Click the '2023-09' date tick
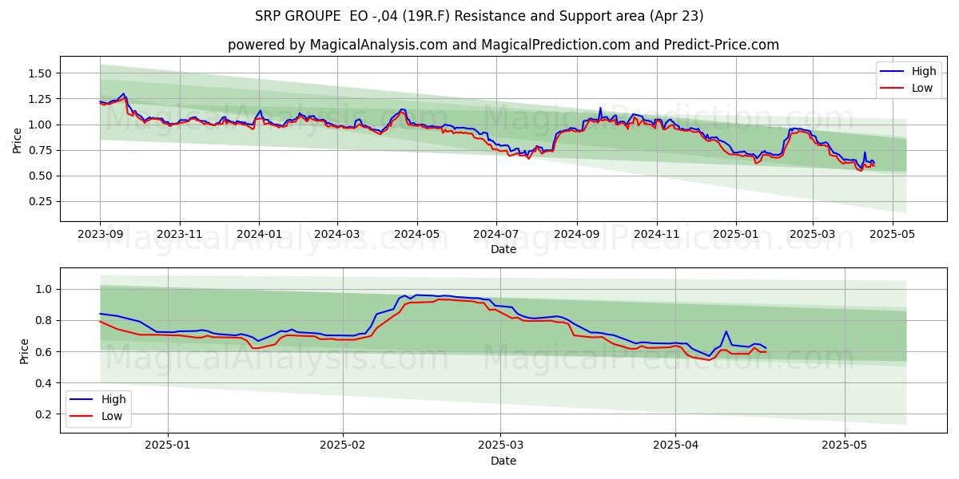959x479 pixels. click(100, 235)
